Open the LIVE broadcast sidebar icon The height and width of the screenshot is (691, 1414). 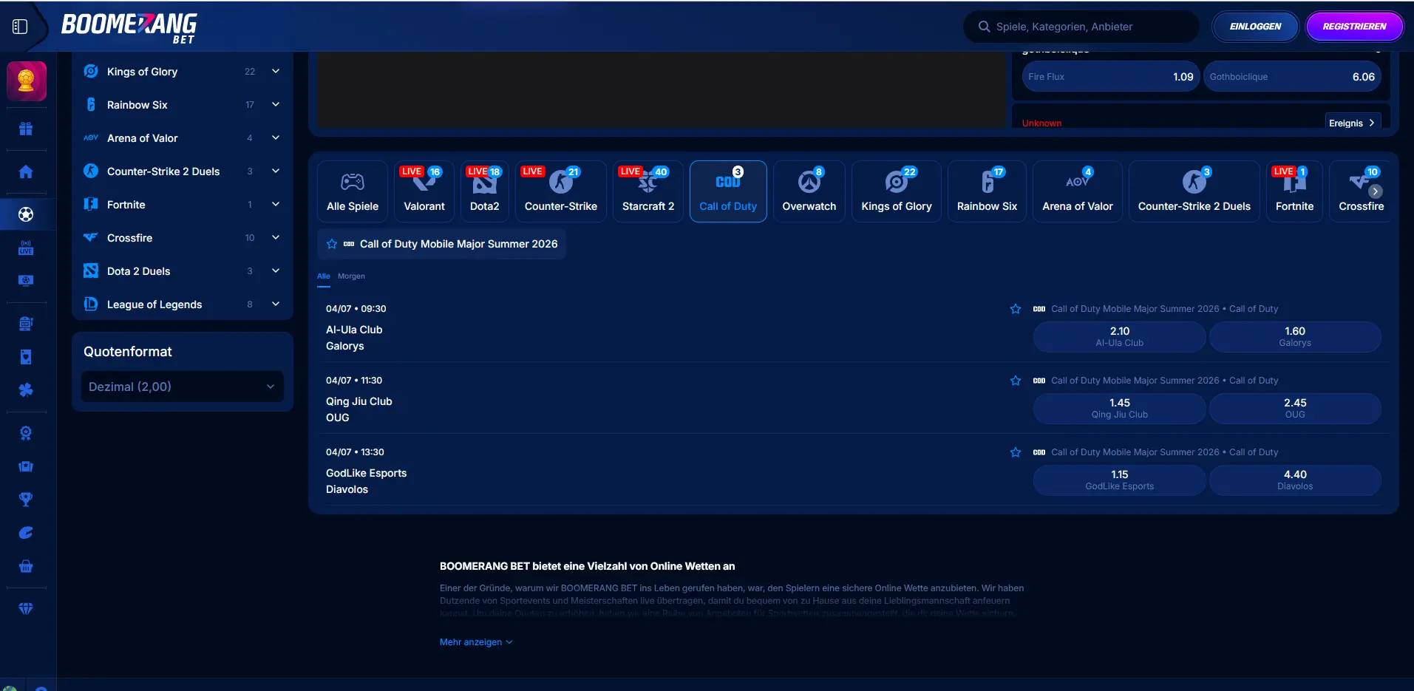pyautogui.click(x=26, y=247)
